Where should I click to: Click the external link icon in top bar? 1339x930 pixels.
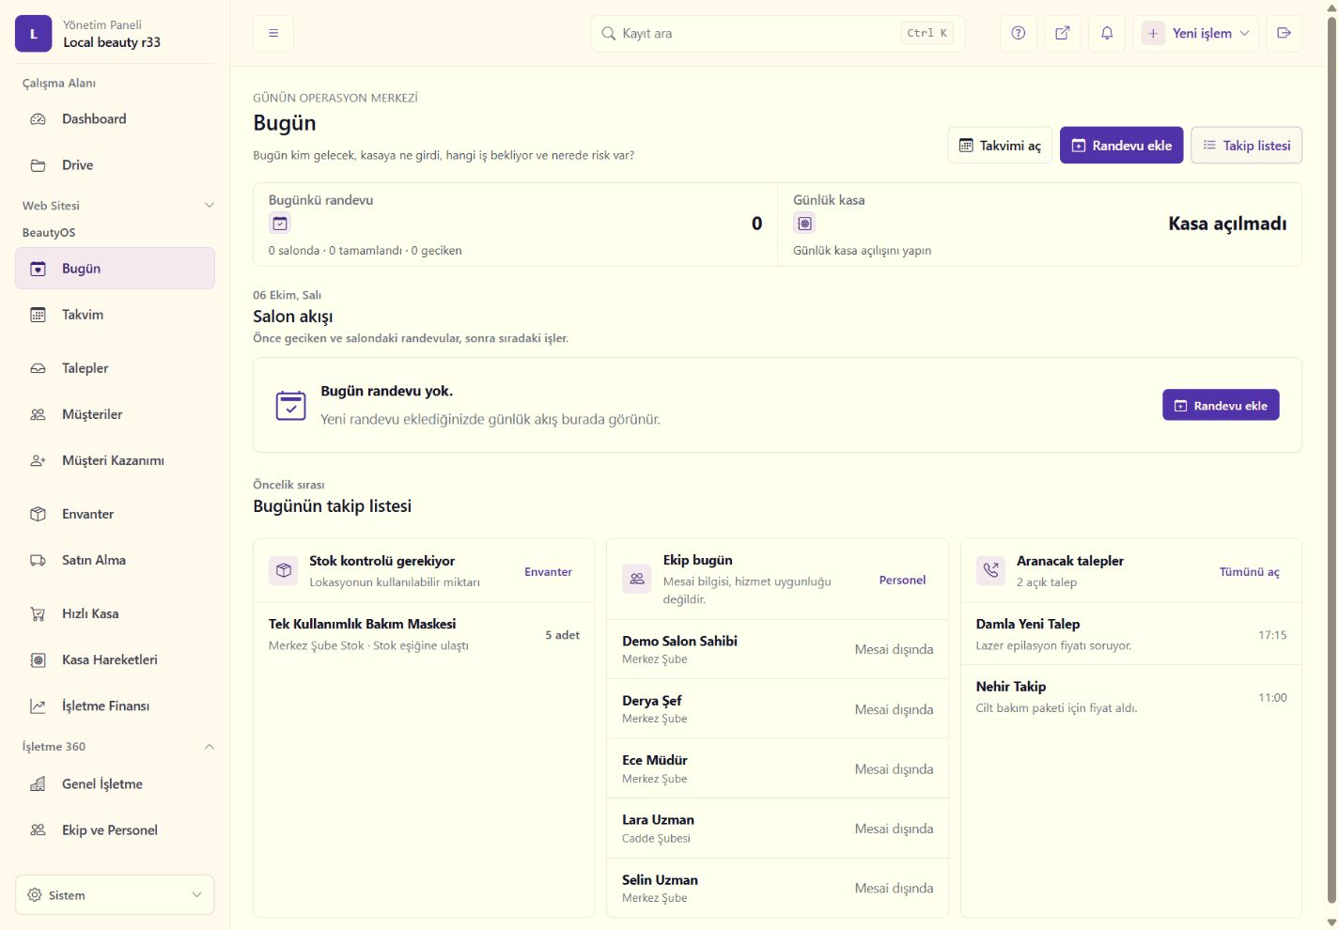point(1062,33)
